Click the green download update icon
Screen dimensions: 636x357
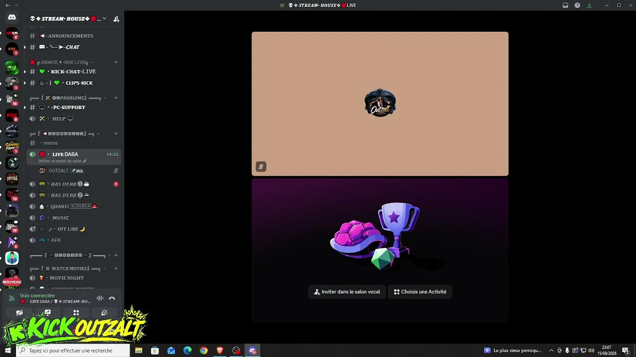coord(589,5)
